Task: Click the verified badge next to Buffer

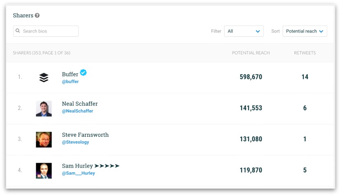Action: coord(83,72)
